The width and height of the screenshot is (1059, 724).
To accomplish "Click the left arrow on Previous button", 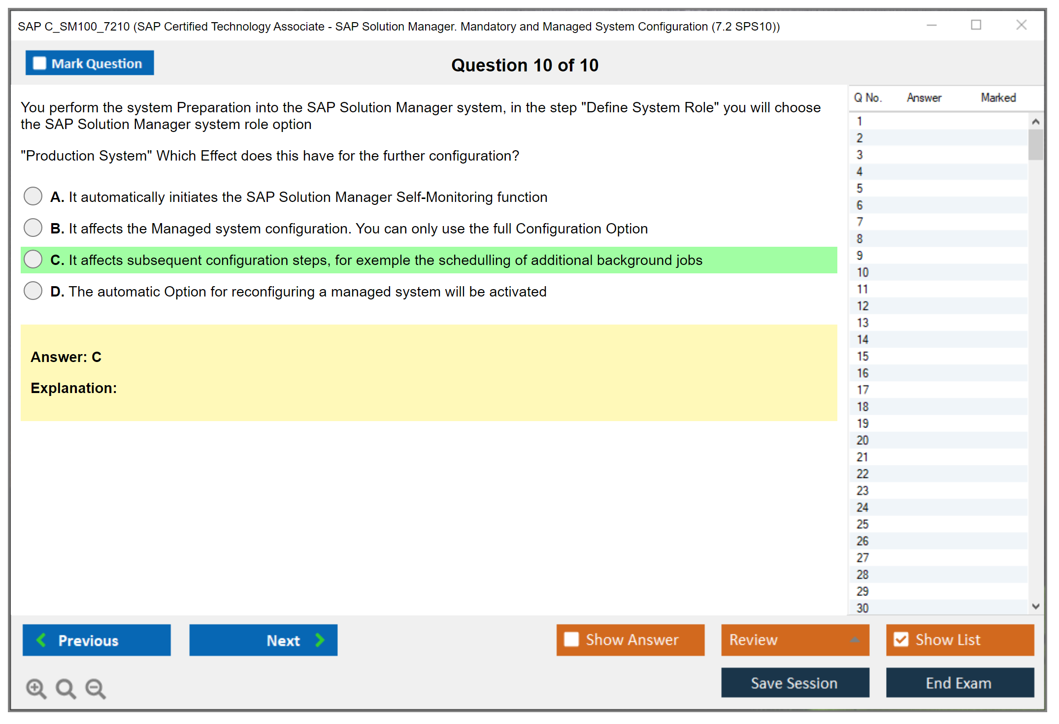I will [41, 640].
